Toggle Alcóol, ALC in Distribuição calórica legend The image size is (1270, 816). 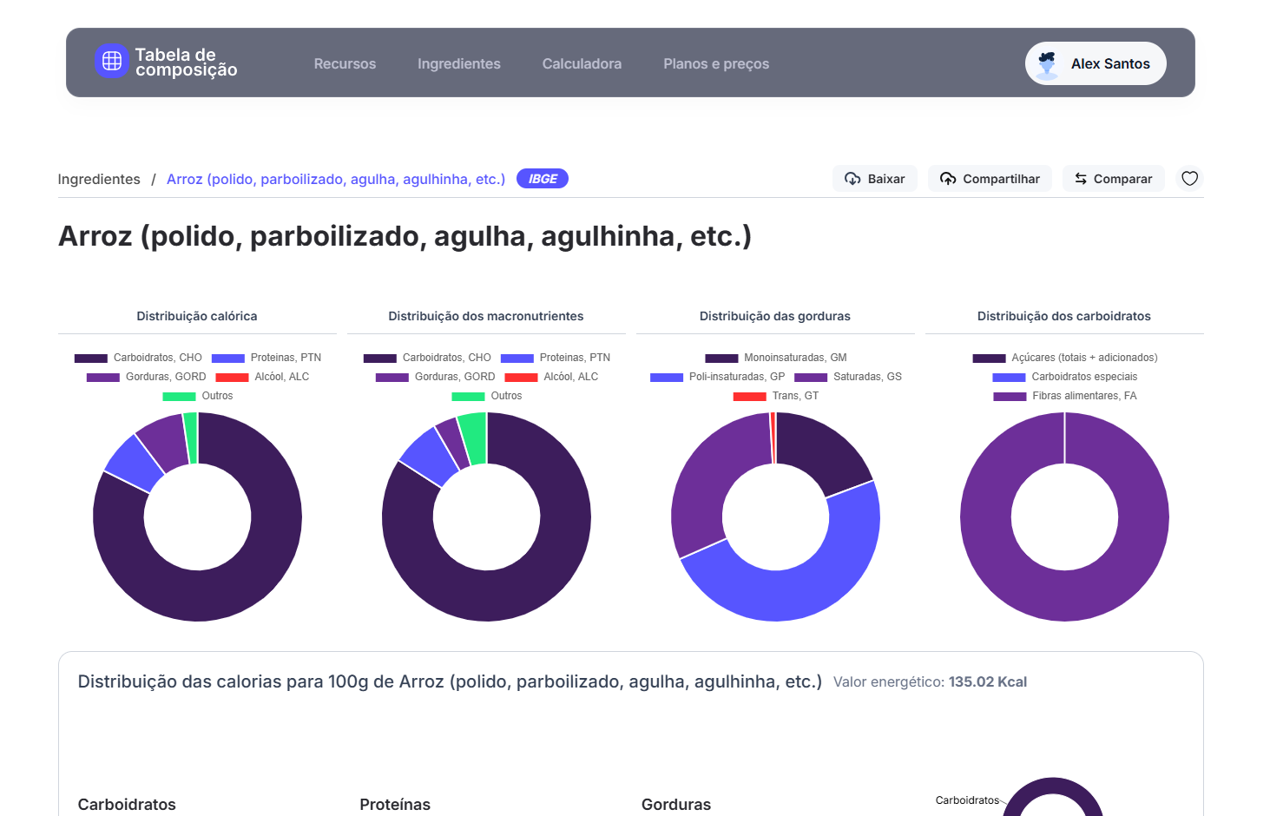pyautogui.click(x=262, y=377)
